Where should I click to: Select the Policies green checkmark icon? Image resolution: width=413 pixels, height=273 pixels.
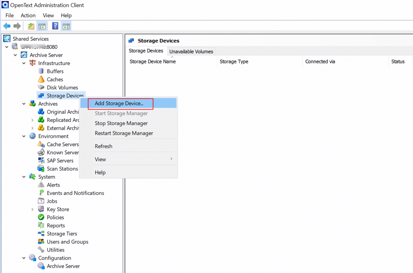tap(41, 217)
